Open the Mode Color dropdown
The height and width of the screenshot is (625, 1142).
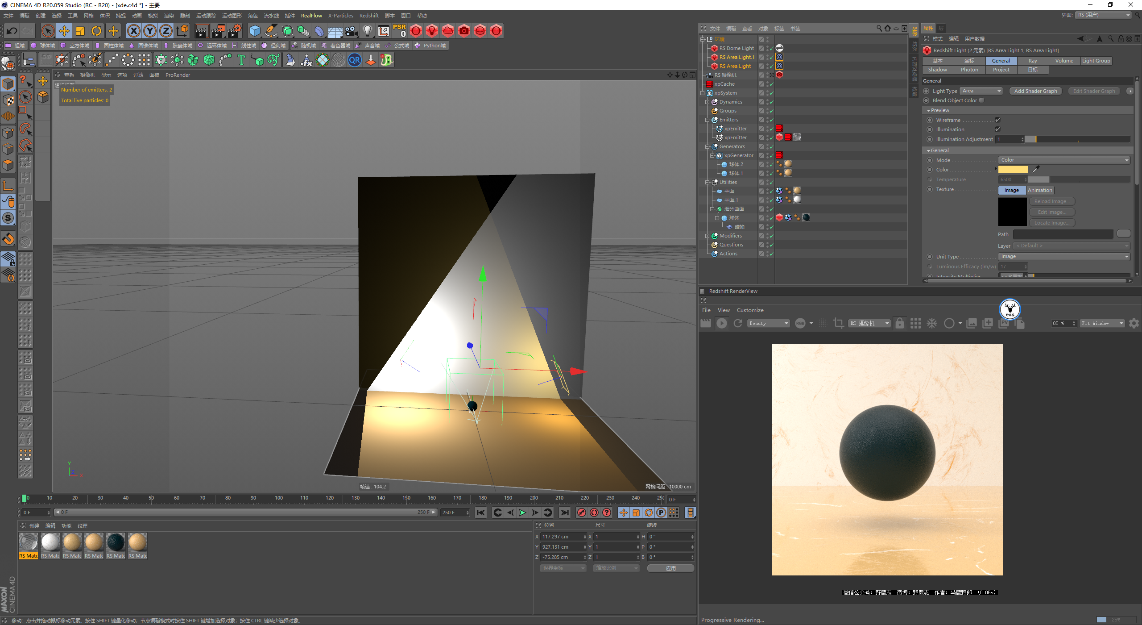point(1063,160)
